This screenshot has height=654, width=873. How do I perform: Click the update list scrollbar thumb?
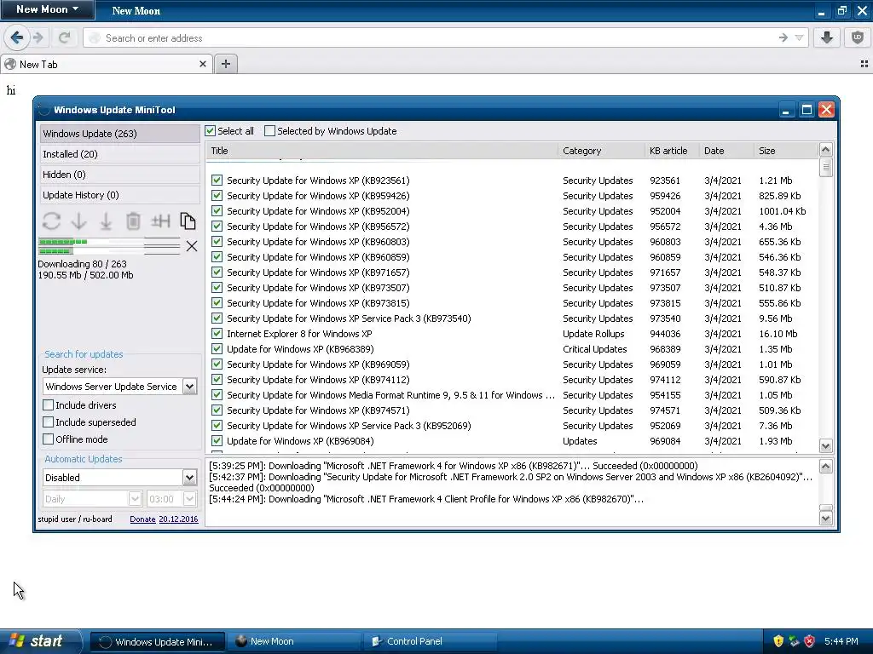coord(826,167)
